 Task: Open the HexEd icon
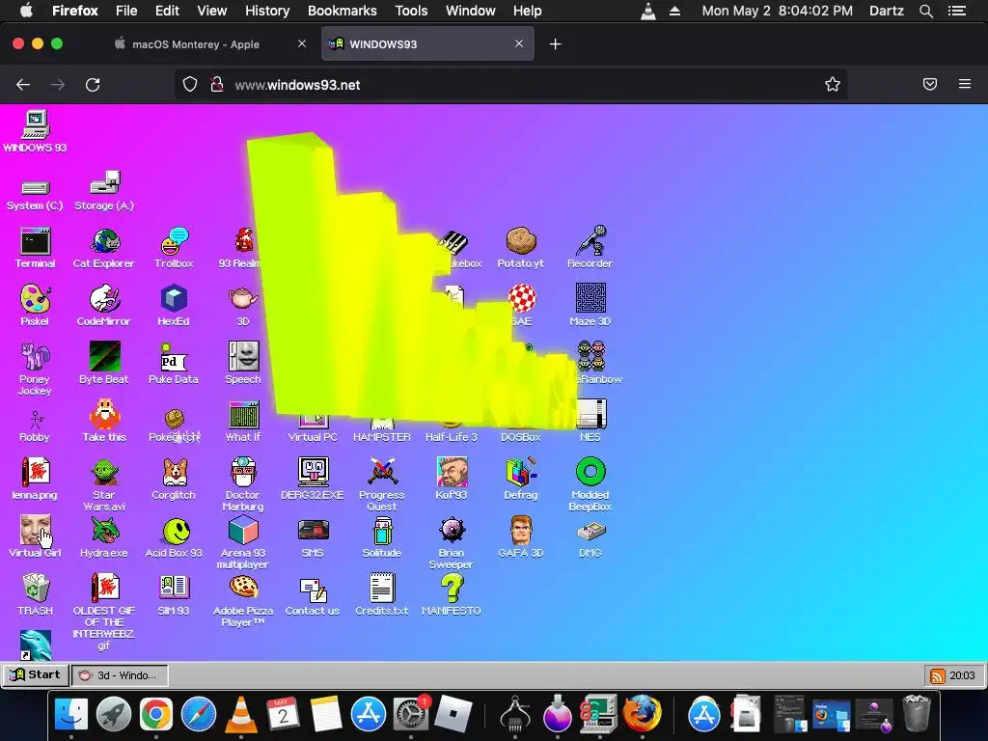pos(174,306)
